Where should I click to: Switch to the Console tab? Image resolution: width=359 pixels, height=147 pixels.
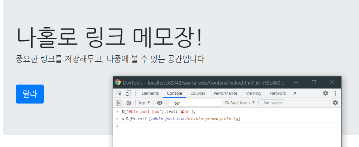point(174,93)
